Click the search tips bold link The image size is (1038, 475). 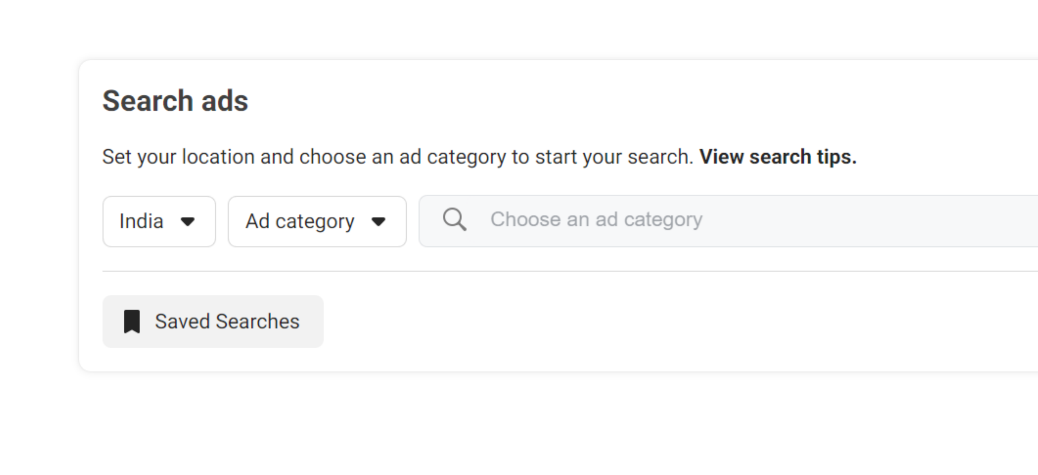(x=777, y=157)
